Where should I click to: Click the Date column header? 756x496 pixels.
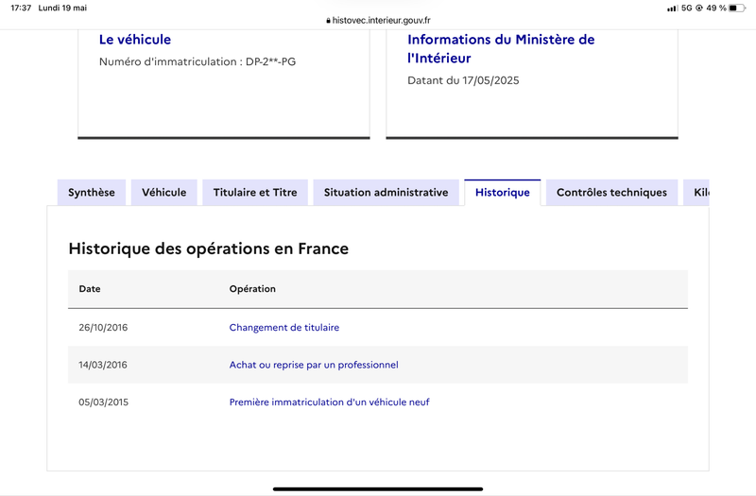click(90, 289)
